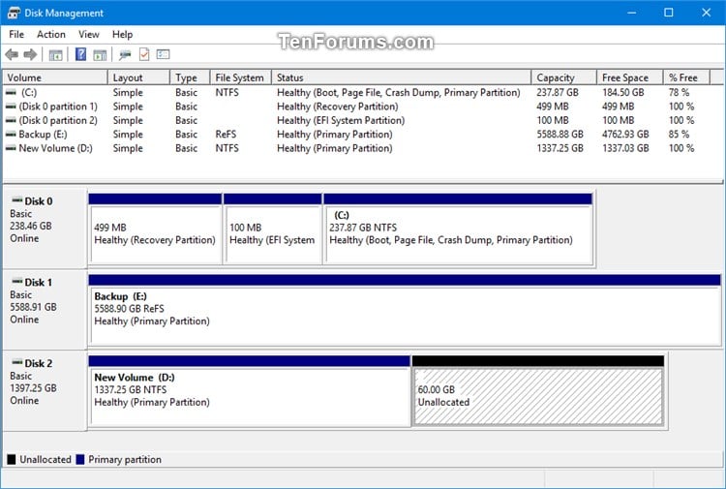Click the Primary partition legend label
This screenshot has width=726, height=489.
pyautogui.click(x=125, y=459)
